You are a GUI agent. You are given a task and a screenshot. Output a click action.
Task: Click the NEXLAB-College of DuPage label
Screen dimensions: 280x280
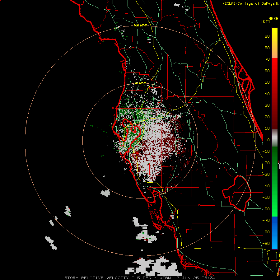(250, 3)
